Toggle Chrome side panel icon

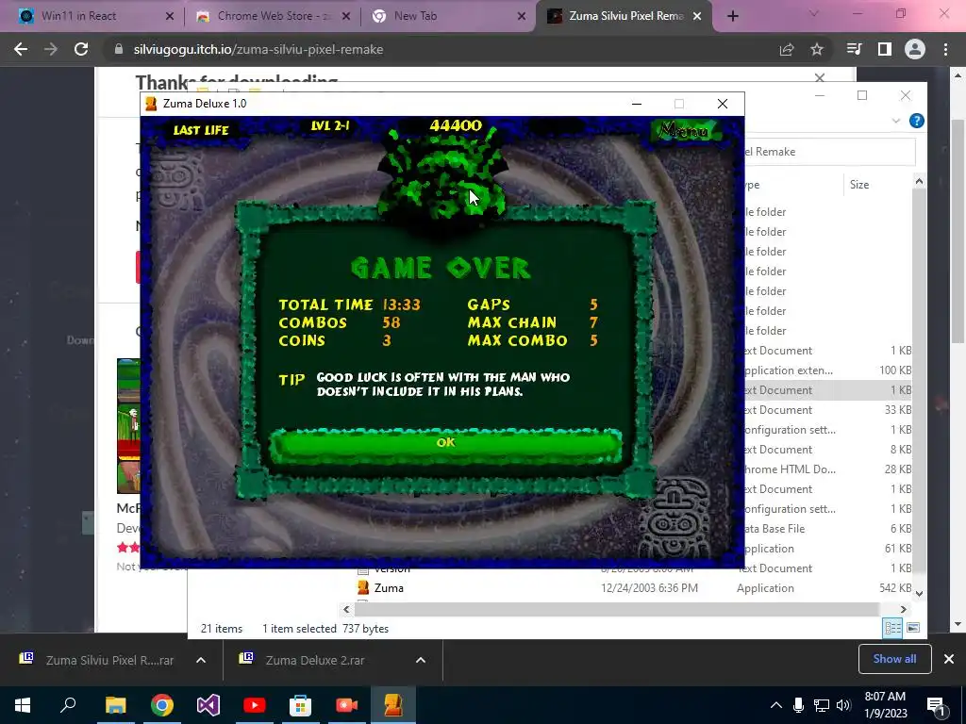click(885, 49)
